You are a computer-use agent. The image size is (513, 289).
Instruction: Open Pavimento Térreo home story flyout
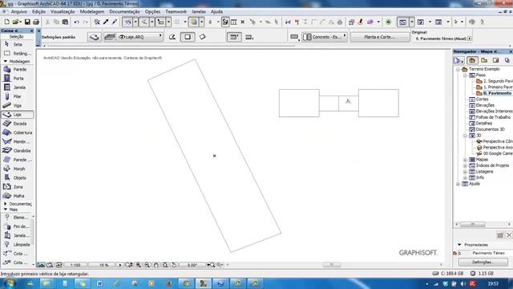pyautogui.click(x=470, y=39)
